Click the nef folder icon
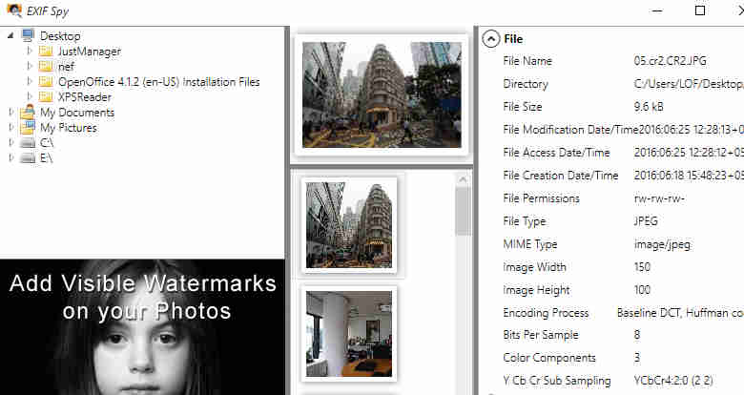The height and width of the screenshot is (395, 744). [46, 66]
